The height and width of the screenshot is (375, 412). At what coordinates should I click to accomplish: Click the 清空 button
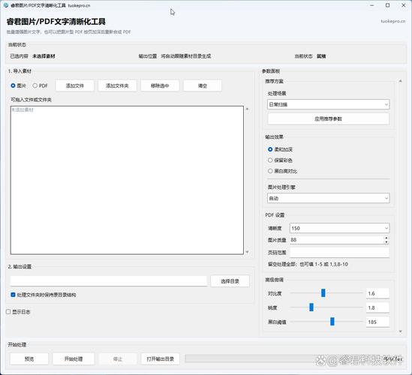coord(203,85)
